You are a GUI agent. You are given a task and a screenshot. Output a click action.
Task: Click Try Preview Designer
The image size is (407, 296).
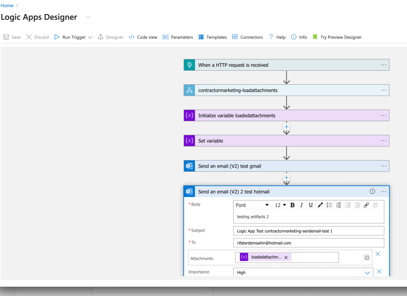[x=337, y=37]
